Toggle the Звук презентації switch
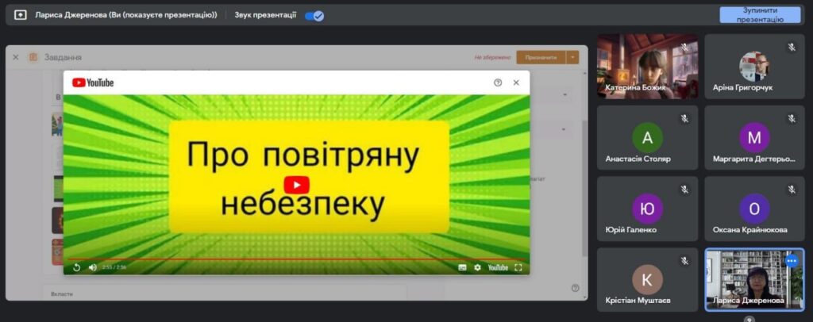The width and height of the screenshot is (813, 322). pyautogui.click(x=314, y=16)
